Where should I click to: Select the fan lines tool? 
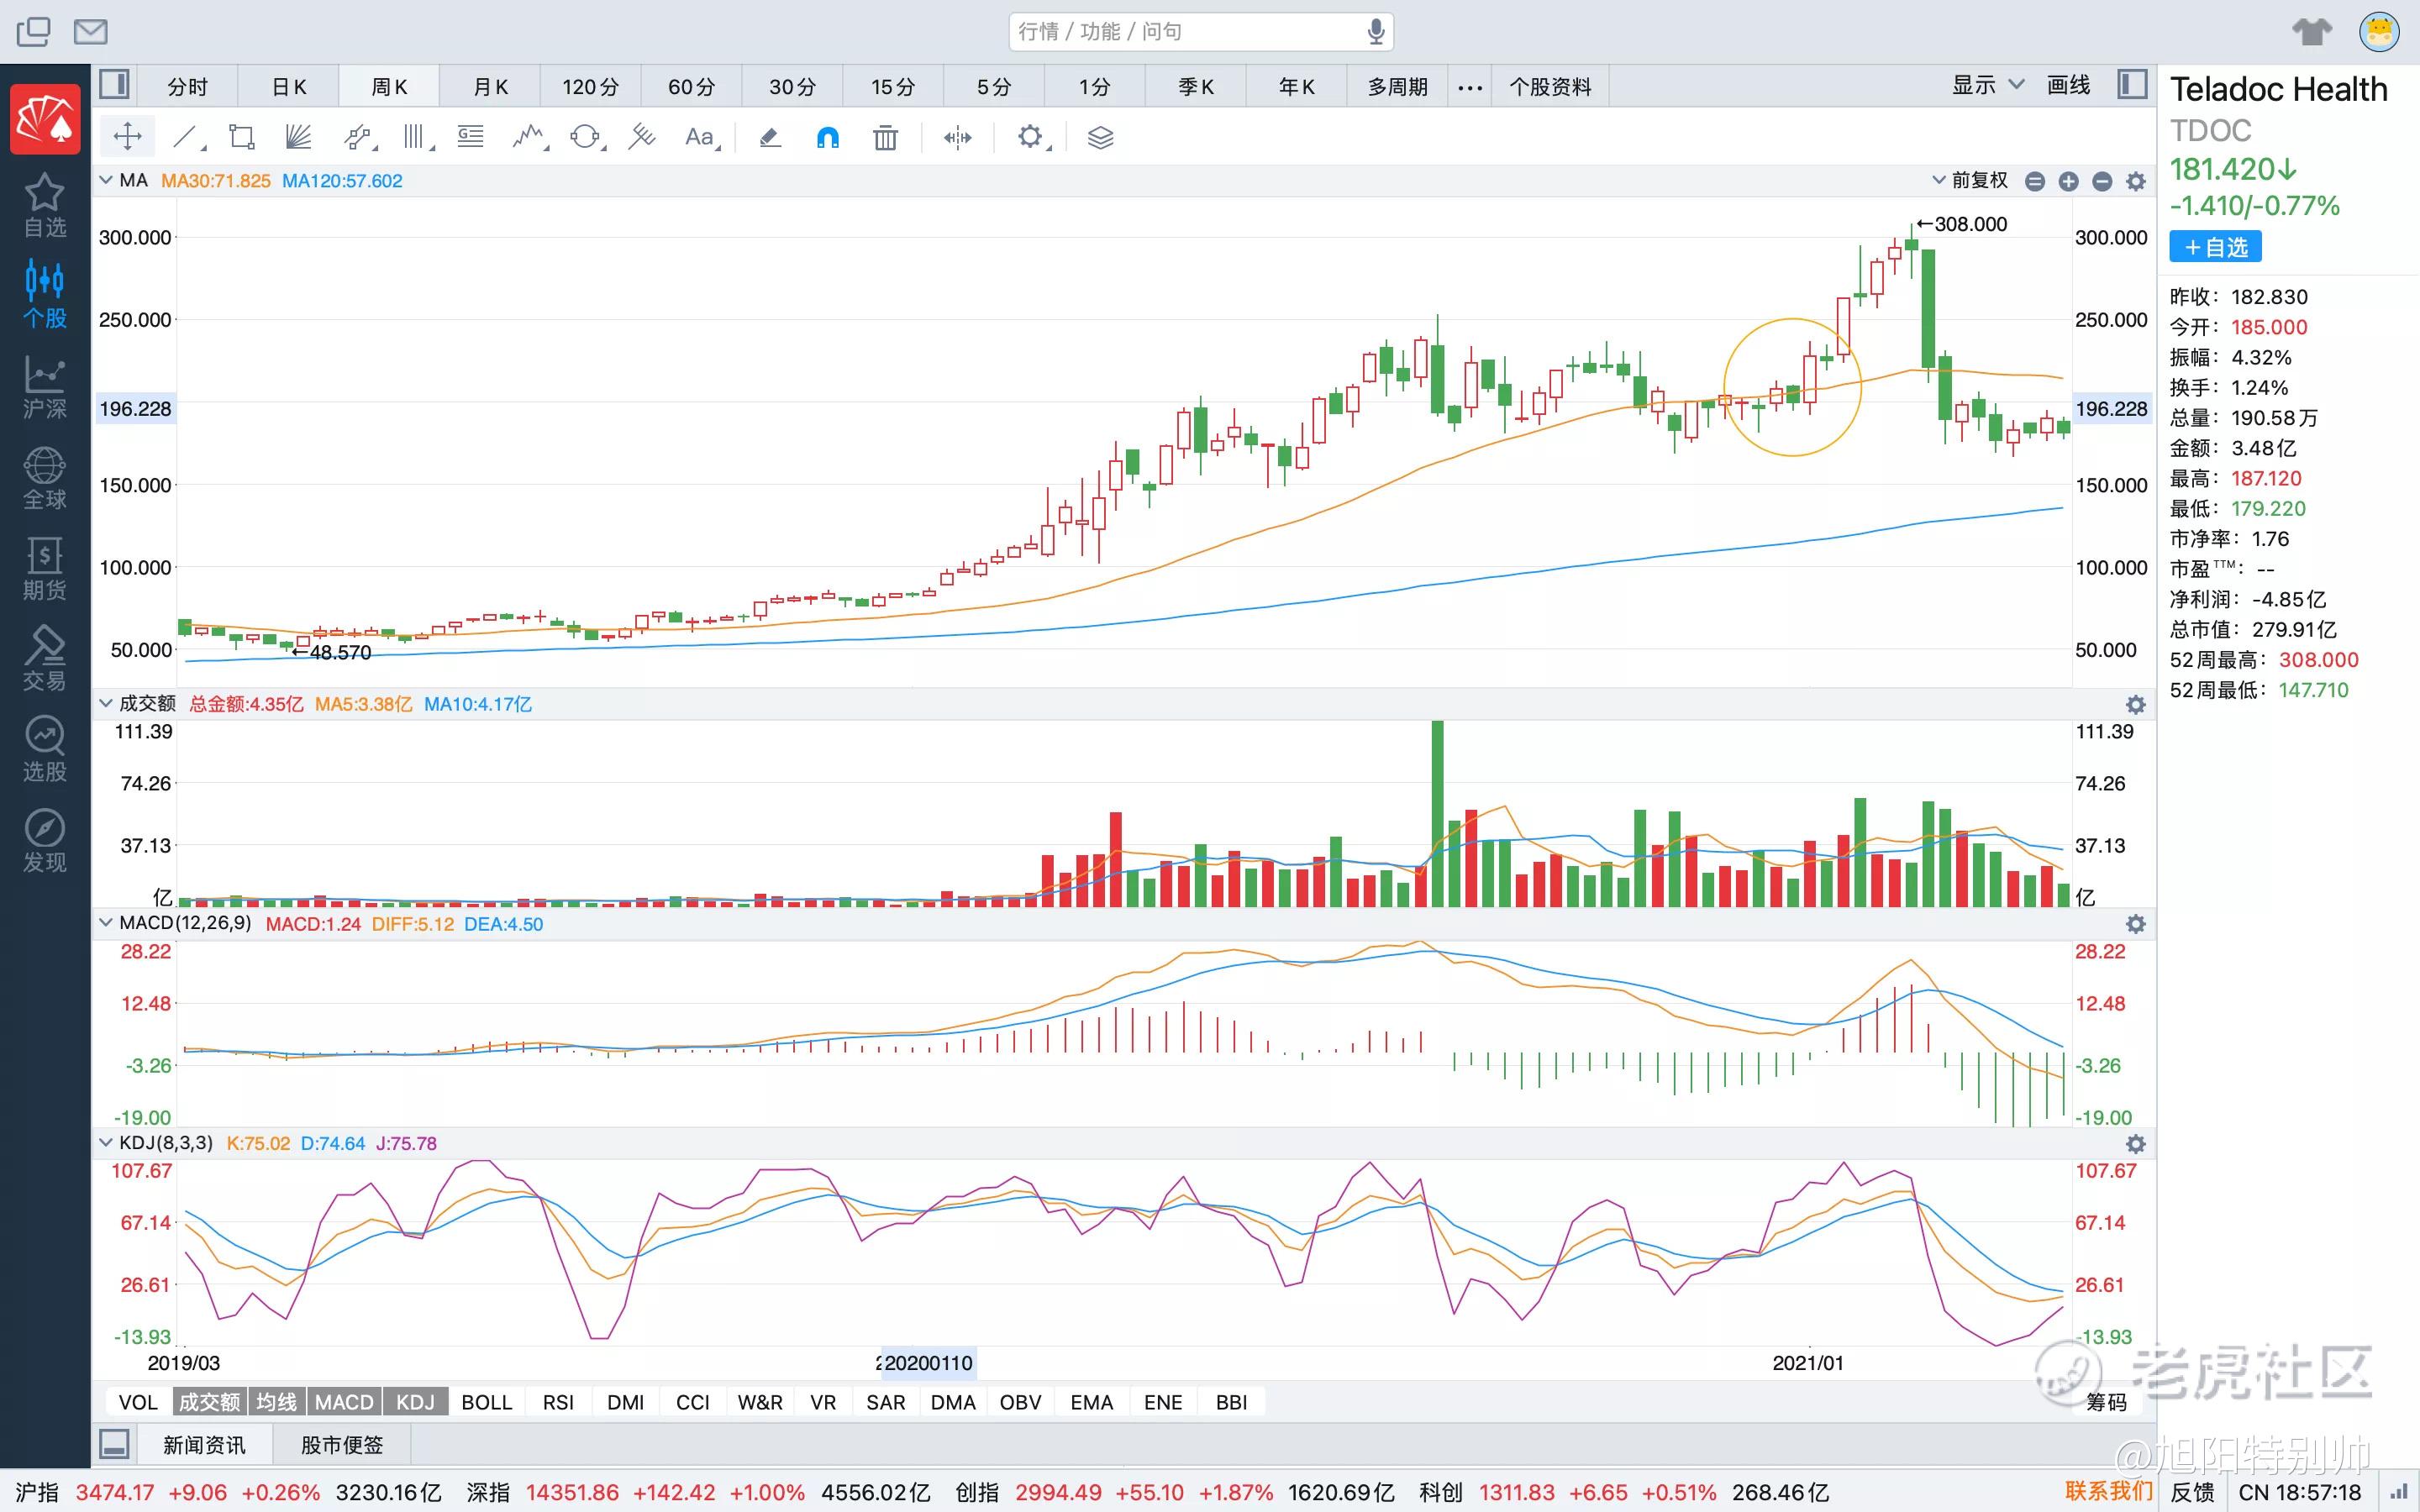298,137
